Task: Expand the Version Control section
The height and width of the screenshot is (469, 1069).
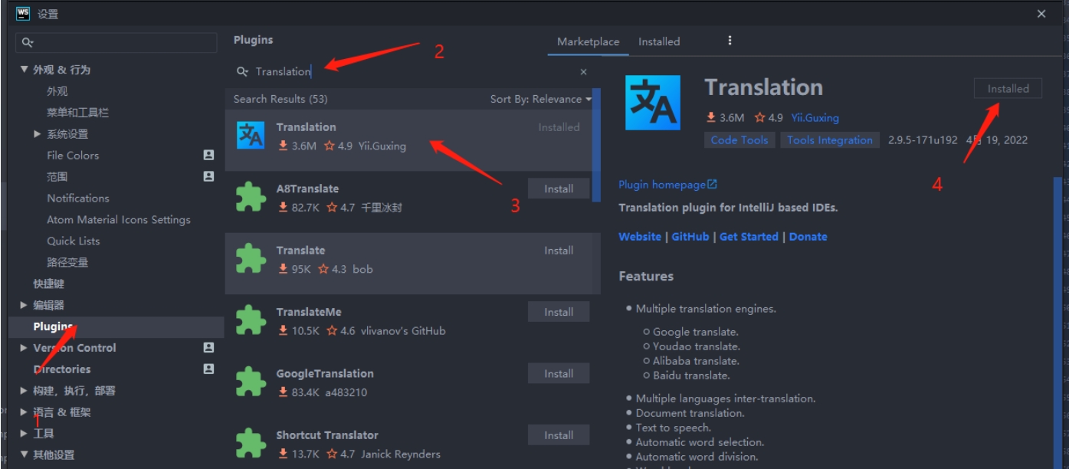Action: (24, 348)
